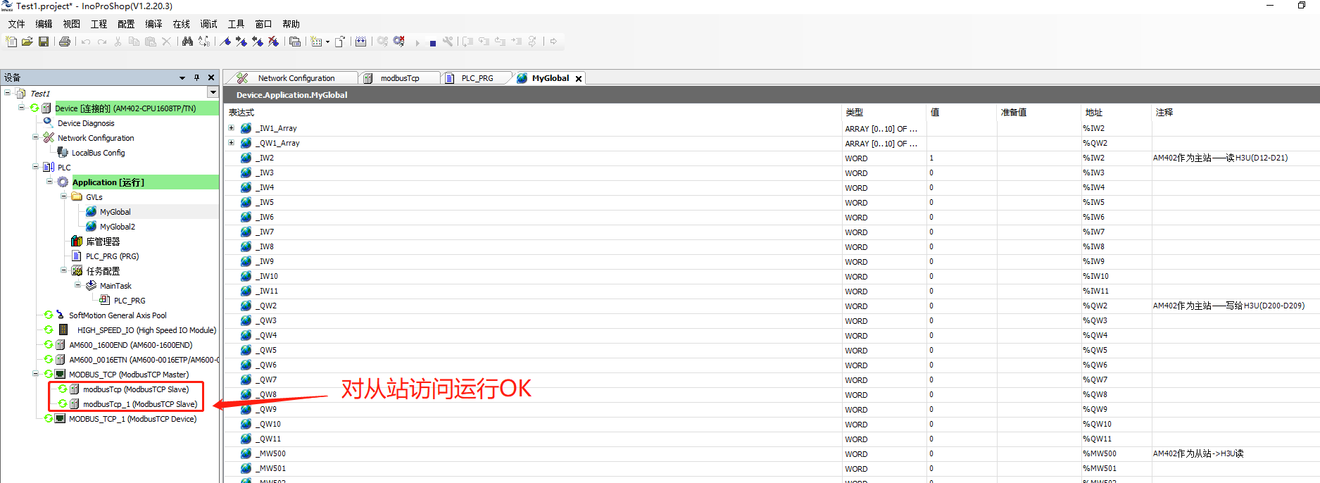Viewport: 1320px width, 483px height.
Task: Click globe icon beside _IW2 row
Action: click(246, 158)
